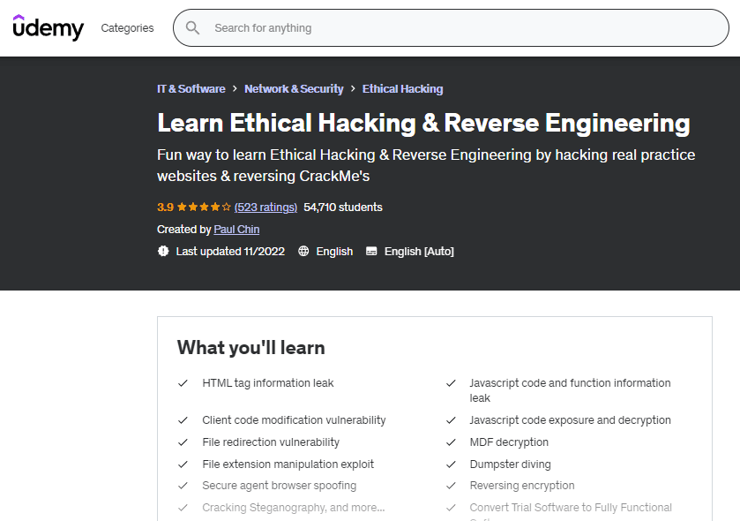Open the Categories menu

127,28
